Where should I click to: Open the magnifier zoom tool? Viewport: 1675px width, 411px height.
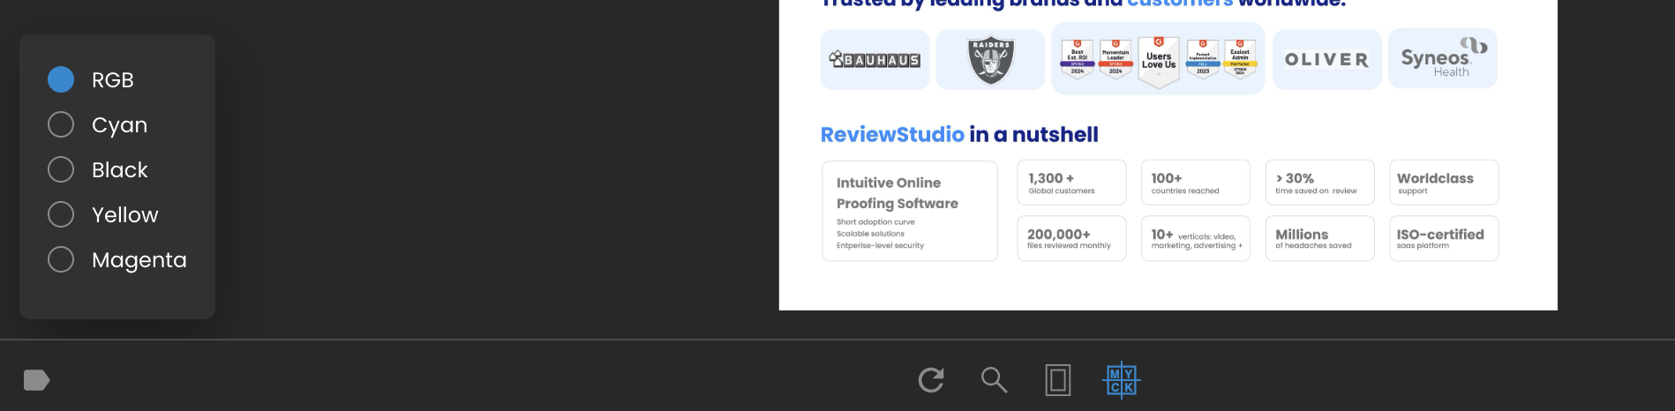[x=994, y=380]
